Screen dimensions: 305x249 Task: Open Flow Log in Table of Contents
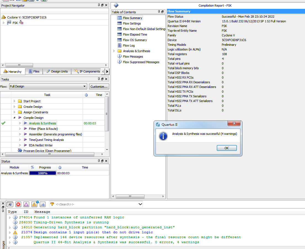coord(129,45)
